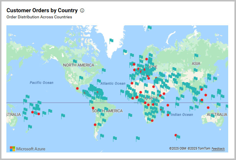Select the flag marker on Australia

(213, 116)
